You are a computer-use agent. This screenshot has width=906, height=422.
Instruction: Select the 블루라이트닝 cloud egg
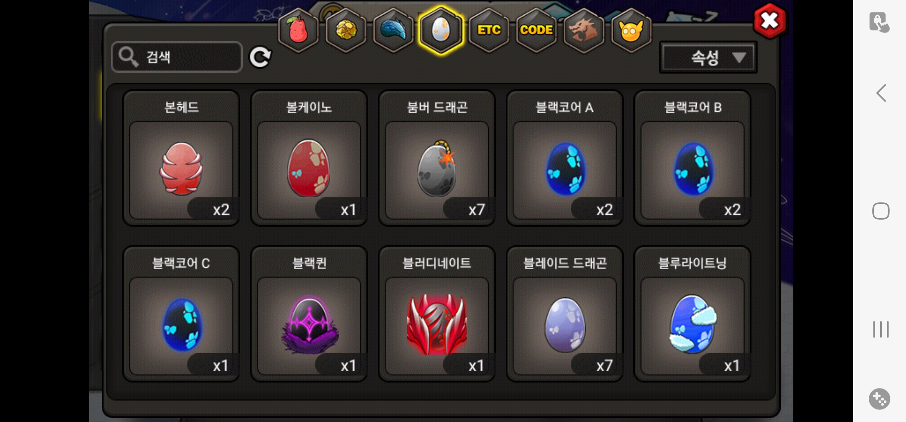pyautogui.click(x=692, y=314)
